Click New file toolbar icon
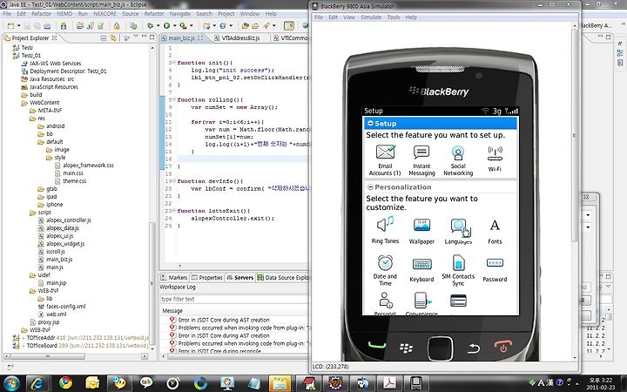 10,25
